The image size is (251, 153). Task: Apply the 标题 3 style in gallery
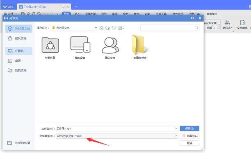pos(211,25)
